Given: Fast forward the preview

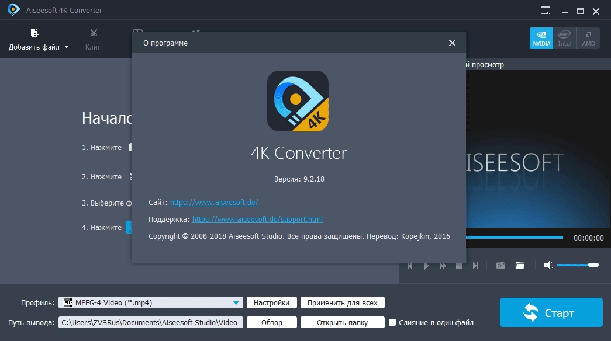Looking at the screenshot, I should 443,266.
